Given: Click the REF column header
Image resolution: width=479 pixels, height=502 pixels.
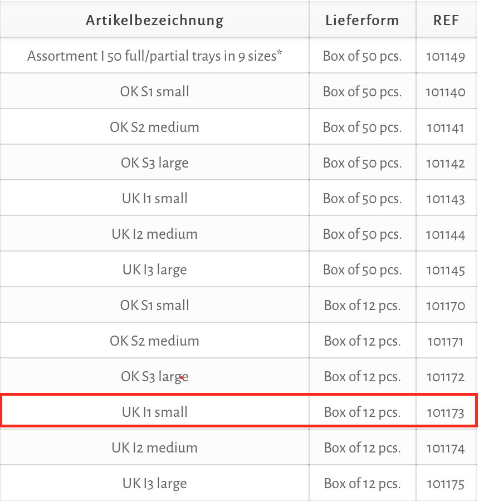Looking at the screenshot, I should [x=446, y=21].
